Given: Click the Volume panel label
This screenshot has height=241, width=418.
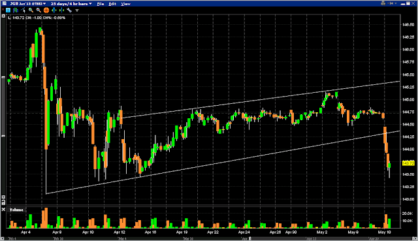Looking at the screenshot, I should pos(16,210).
